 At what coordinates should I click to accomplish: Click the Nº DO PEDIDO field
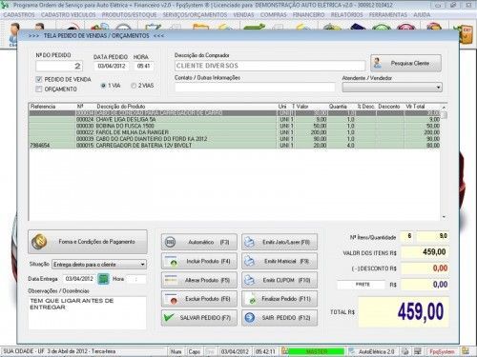[59, 66]
